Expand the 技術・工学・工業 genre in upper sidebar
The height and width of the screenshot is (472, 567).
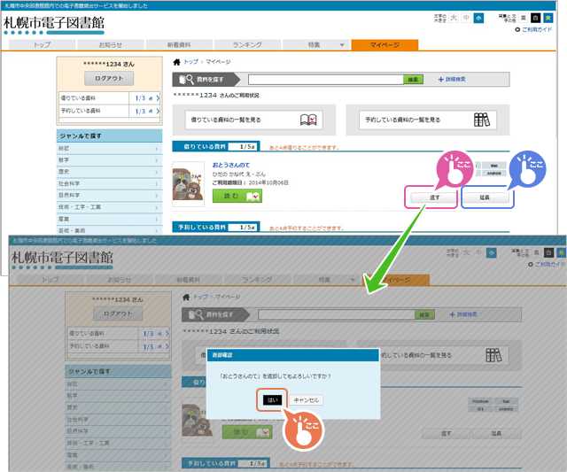pyautogui.click(x=109, y=207)
